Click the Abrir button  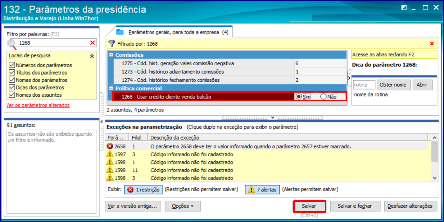(422, 85)
